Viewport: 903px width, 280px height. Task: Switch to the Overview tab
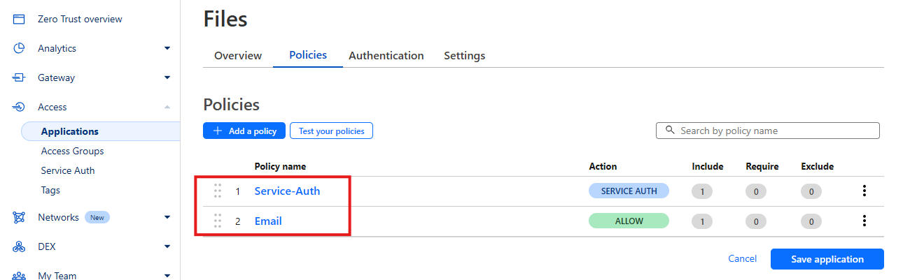pyautogui.click(x=238, y=56)
